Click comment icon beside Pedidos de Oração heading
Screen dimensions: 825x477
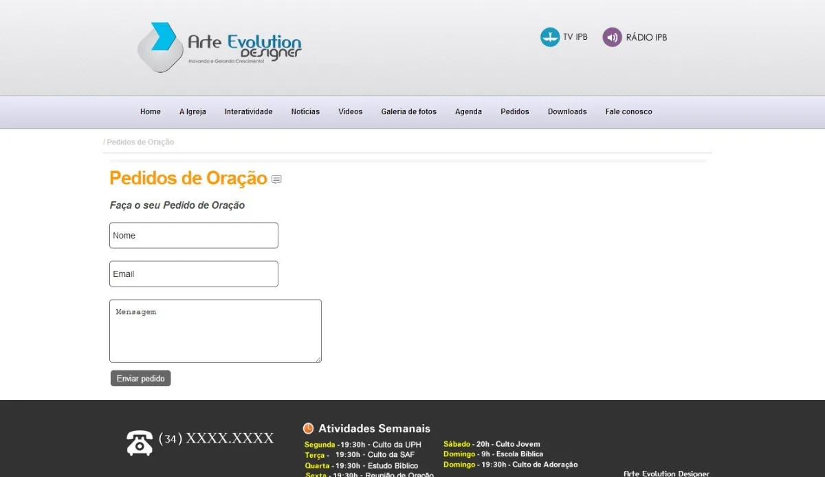click(276, 179)
